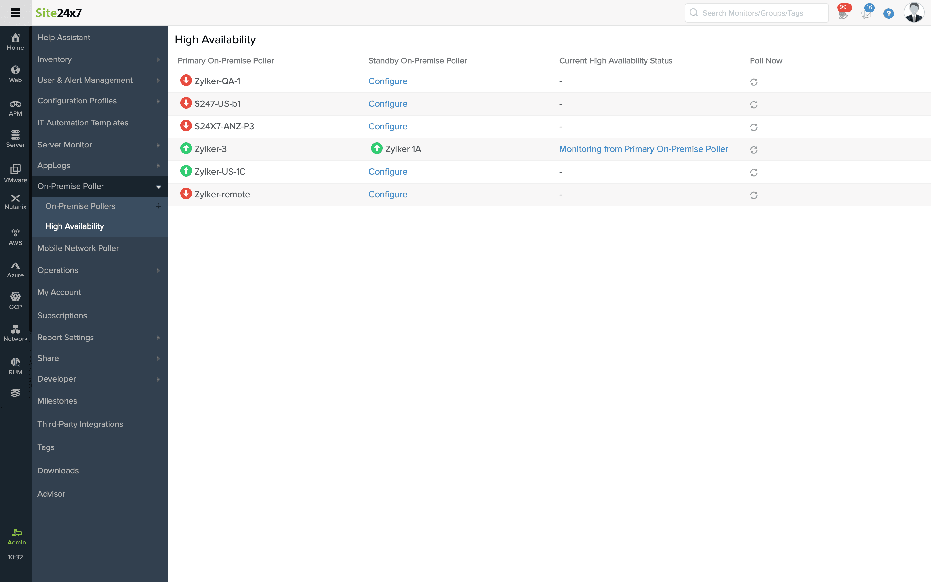Toggle poll refresh for S247-US-b1
Image resolution: width=931 pixels, height=582 pixels.
pos(754,104)
